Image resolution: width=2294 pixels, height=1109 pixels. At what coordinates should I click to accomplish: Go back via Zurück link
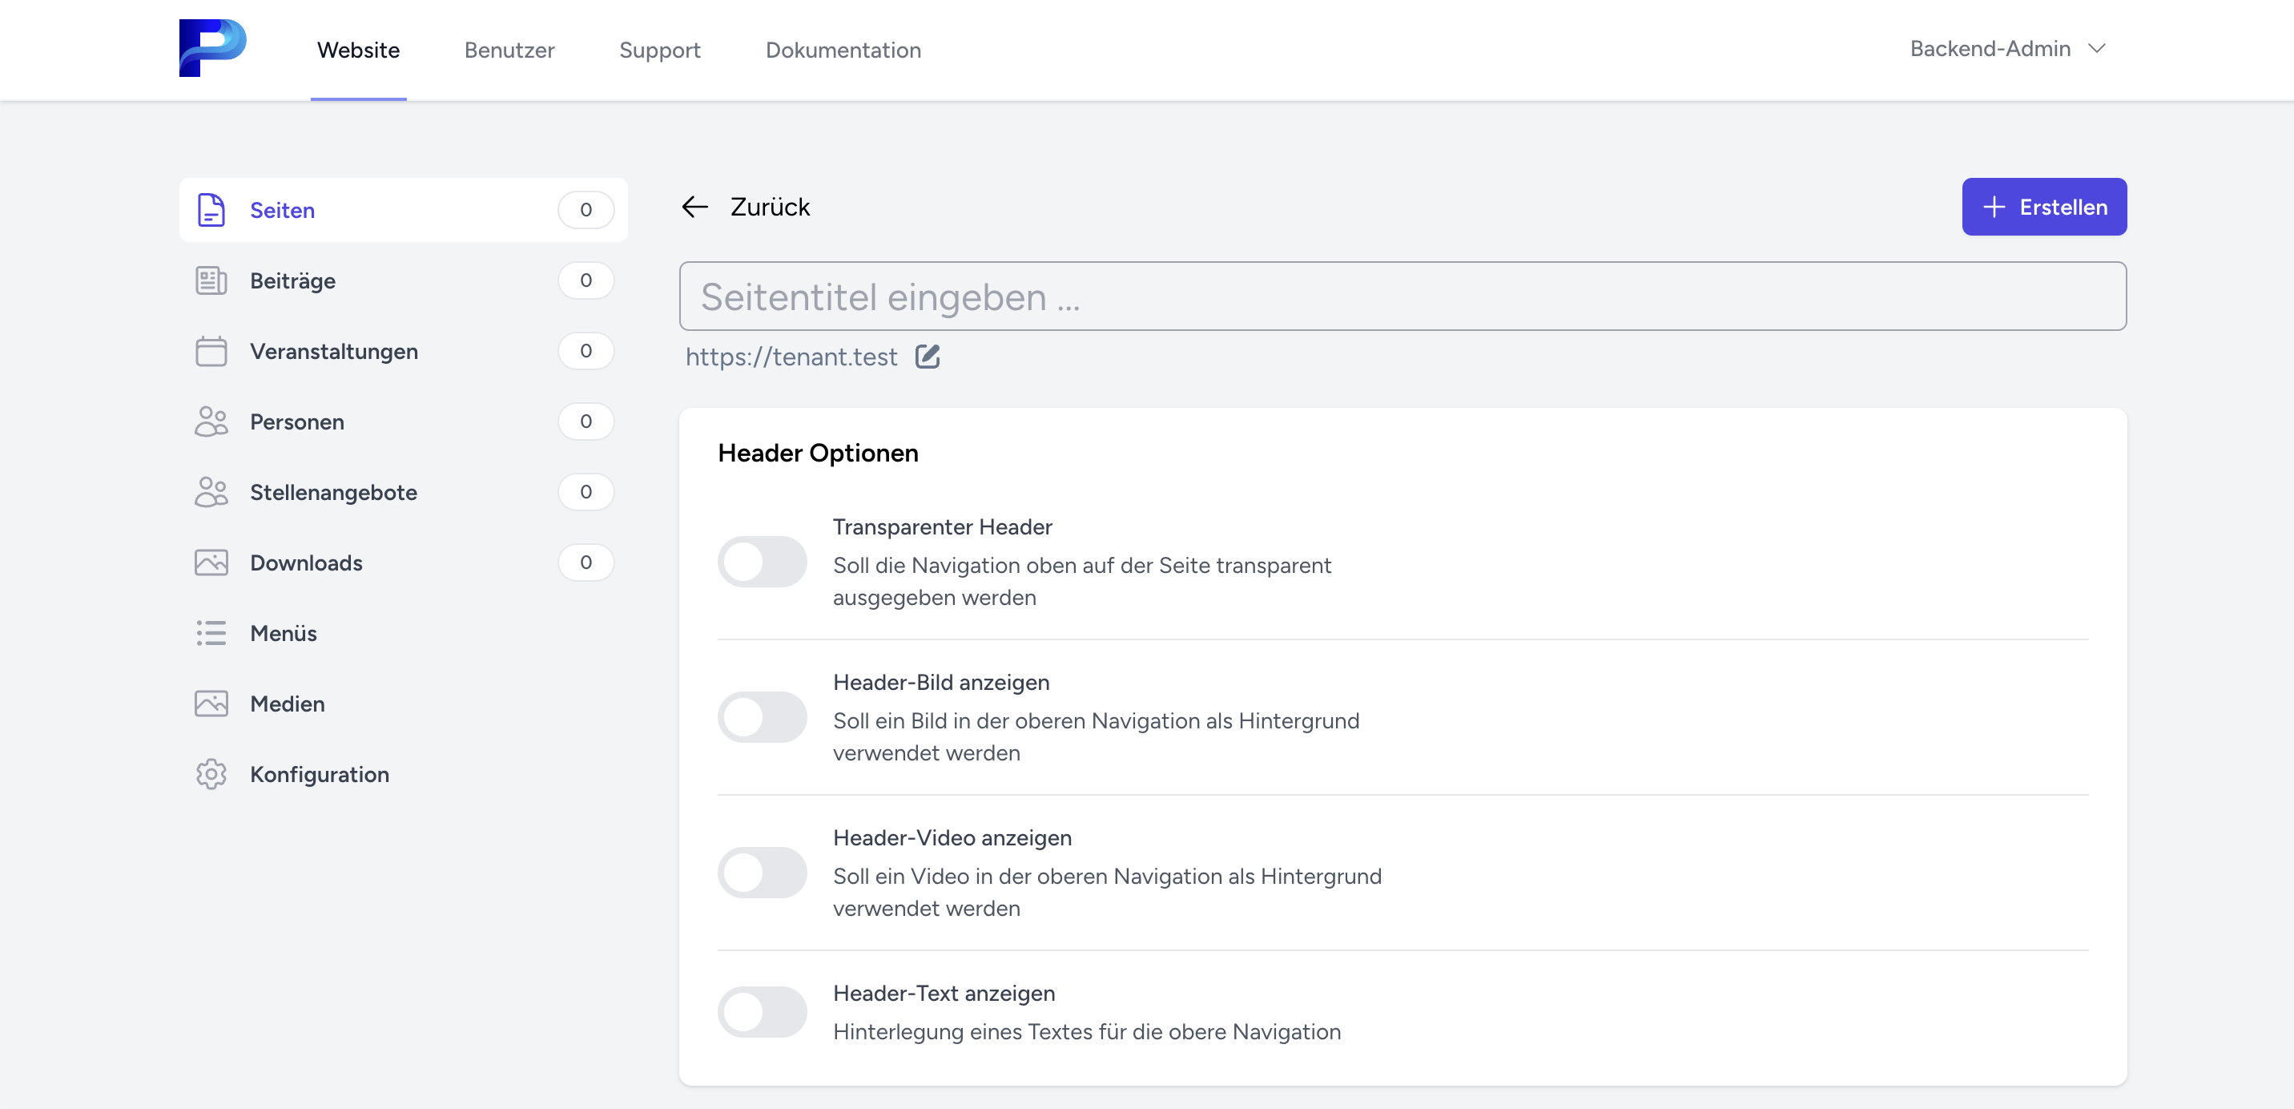click(x=747, y=207)
